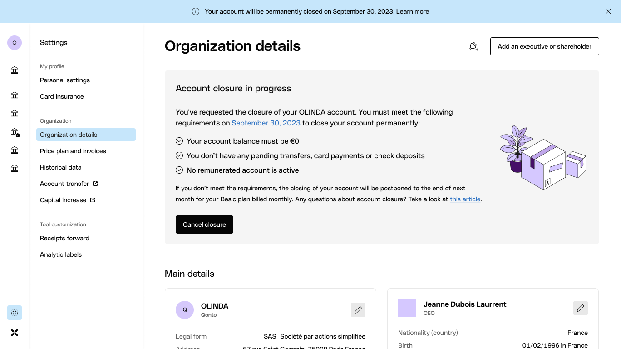Click the "Tool customization" section label
This screenshot has height=349, width=621.
[x=63, y=224]
